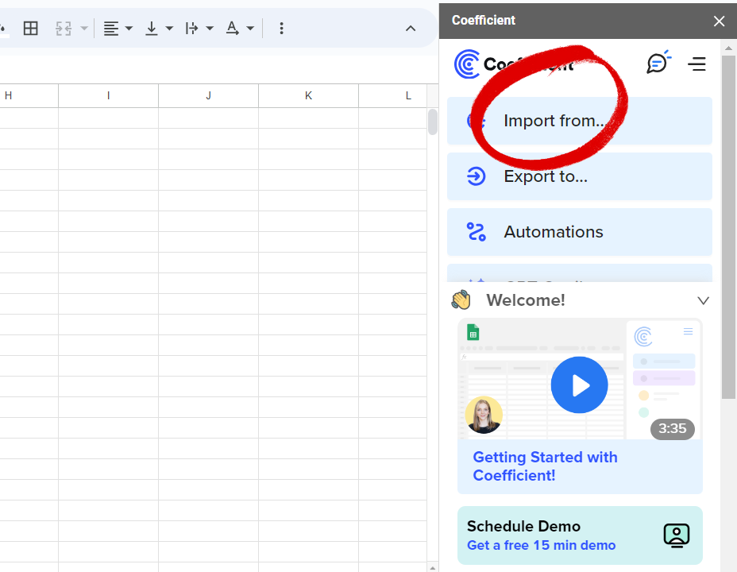Click the 3:35 video duration badge
The width and height of the screenshot is (737, 572).
pos(672,429)
